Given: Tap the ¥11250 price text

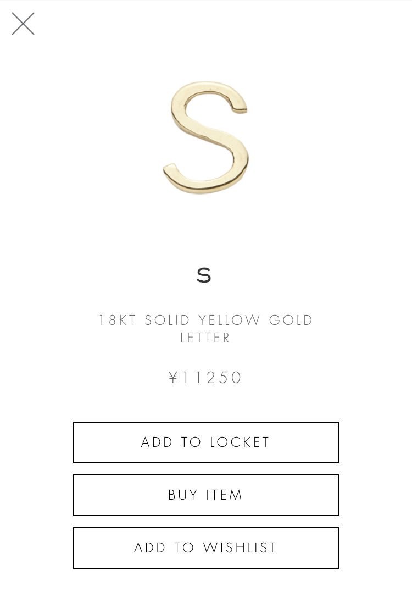Looking at the screenshot, I should tap(205, 378).
